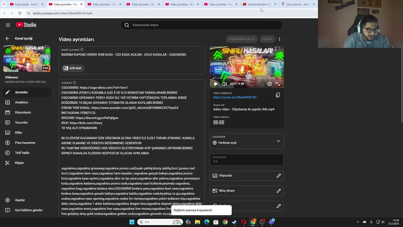This screenshot has height=227, width=403.
Task: Open the youtu.be/DBasMXBl-NY link
Action: tap(235, 97)
